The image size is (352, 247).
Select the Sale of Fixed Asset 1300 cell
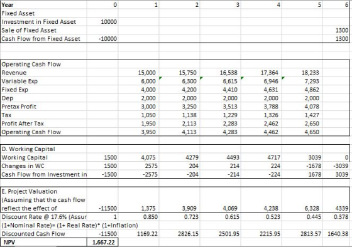tap(336, 30)
